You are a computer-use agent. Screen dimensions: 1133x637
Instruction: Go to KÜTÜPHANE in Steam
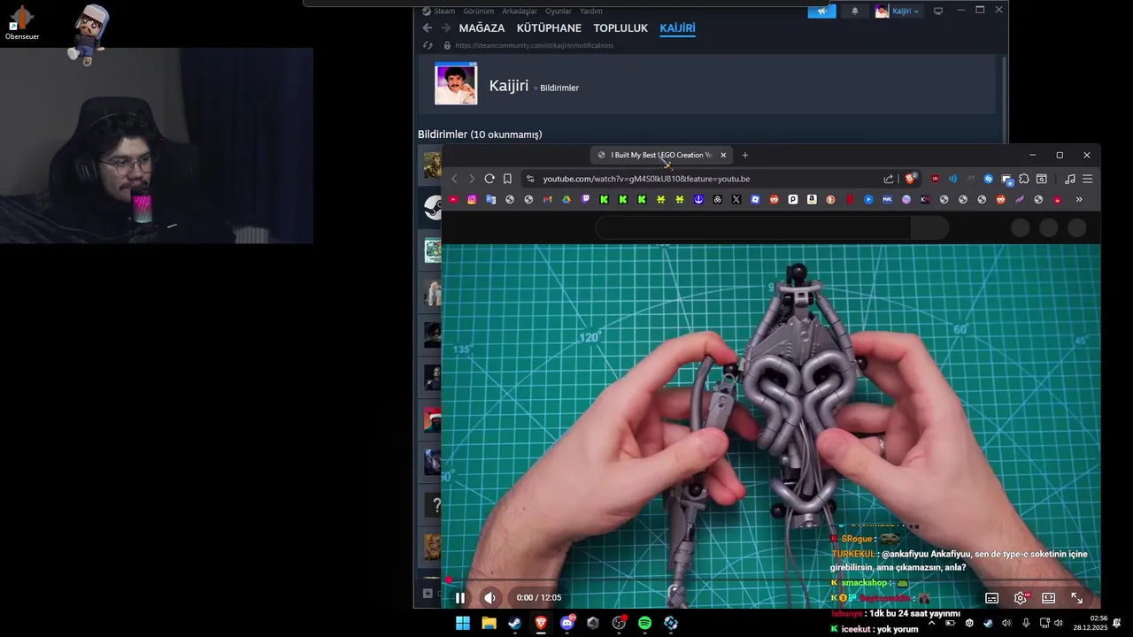point(548,28)
